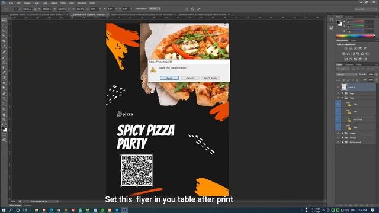This screenshot has height=213, width=379.
Task: Open the Image menu
Action: pos(27,3)
